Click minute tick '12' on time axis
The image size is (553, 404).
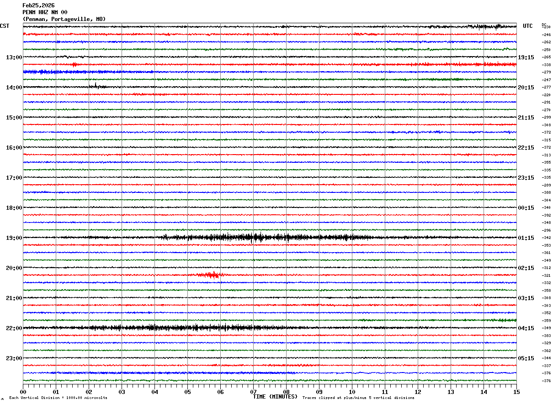[418, 392]
